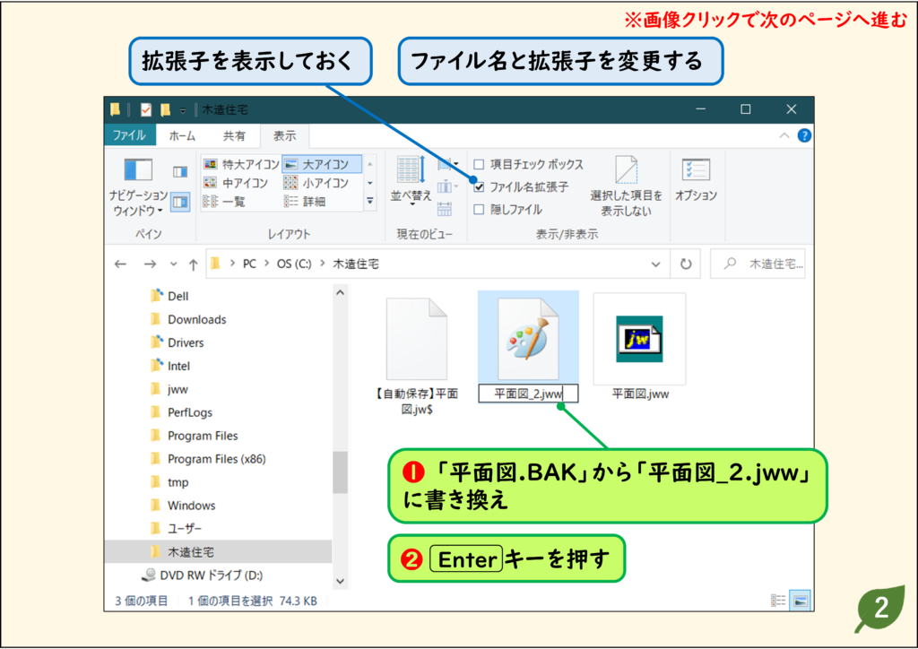Viewport: 918px width, 649px height.
Task: Click the 木造住宅 search box
Action: [x=758, y=264]
